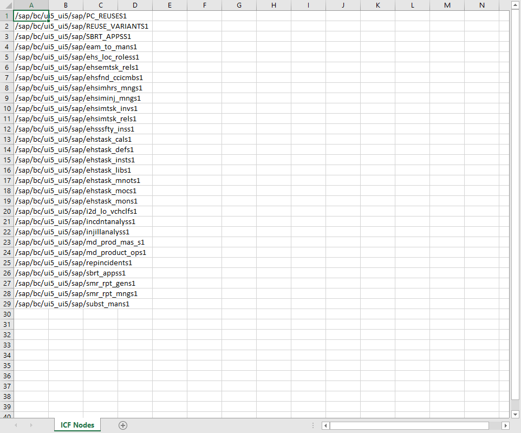Select cell with smr_rpt_gens1 path

pyautogui.click(x=31, y=284)
